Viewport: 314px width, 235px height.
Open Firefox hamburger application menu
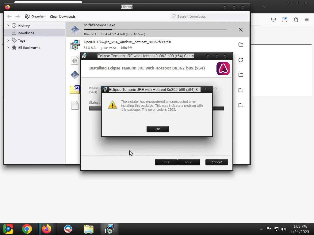pyautogui.click(x=307, y=20)
